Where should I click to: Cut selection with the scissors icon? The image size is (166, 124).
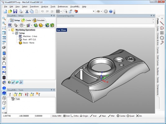(27, 11)
